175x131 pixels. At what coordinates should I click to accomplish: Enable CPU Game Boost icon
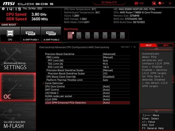pyautogui.click(x=10, y=35)
